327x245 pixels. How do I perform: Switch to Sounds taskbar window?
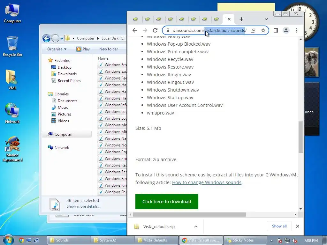68,240
